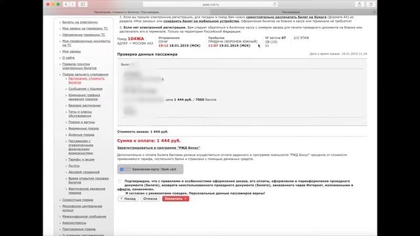Click the "Назад" button
The height and width of the screenshot is (236, 420).
tap(128, 199)
